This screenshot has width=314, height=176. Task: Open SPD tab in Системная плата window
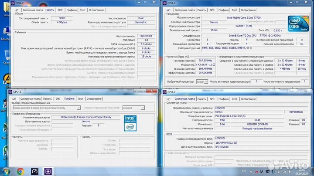click(212, 99)
